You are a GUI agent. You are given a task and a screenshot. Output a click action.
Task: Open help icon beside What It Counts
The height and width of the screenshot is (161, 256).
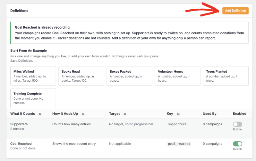coord(40,114)
